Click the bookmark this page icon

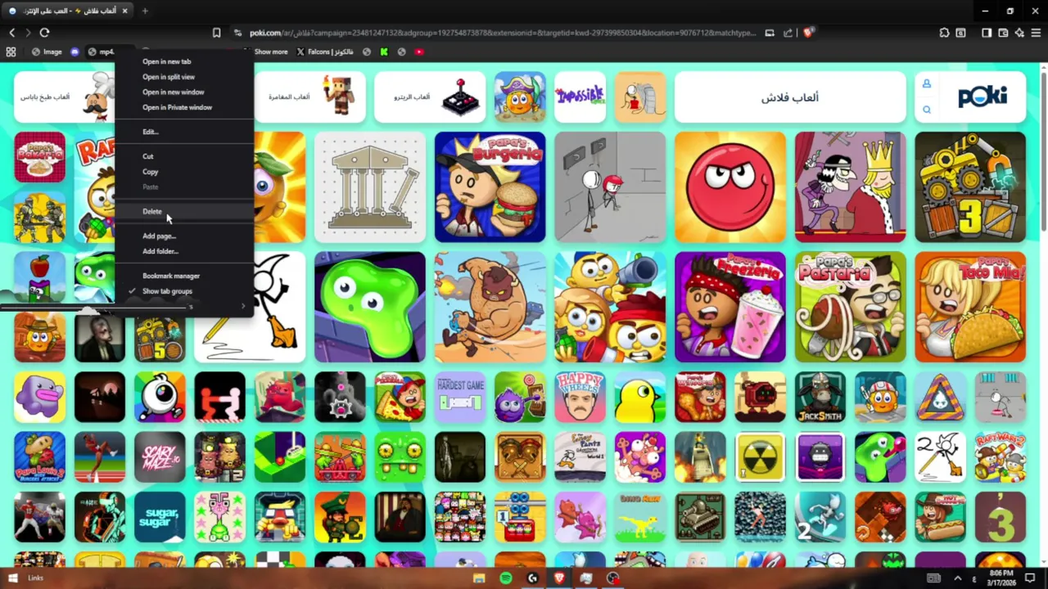tap(216, 33)
